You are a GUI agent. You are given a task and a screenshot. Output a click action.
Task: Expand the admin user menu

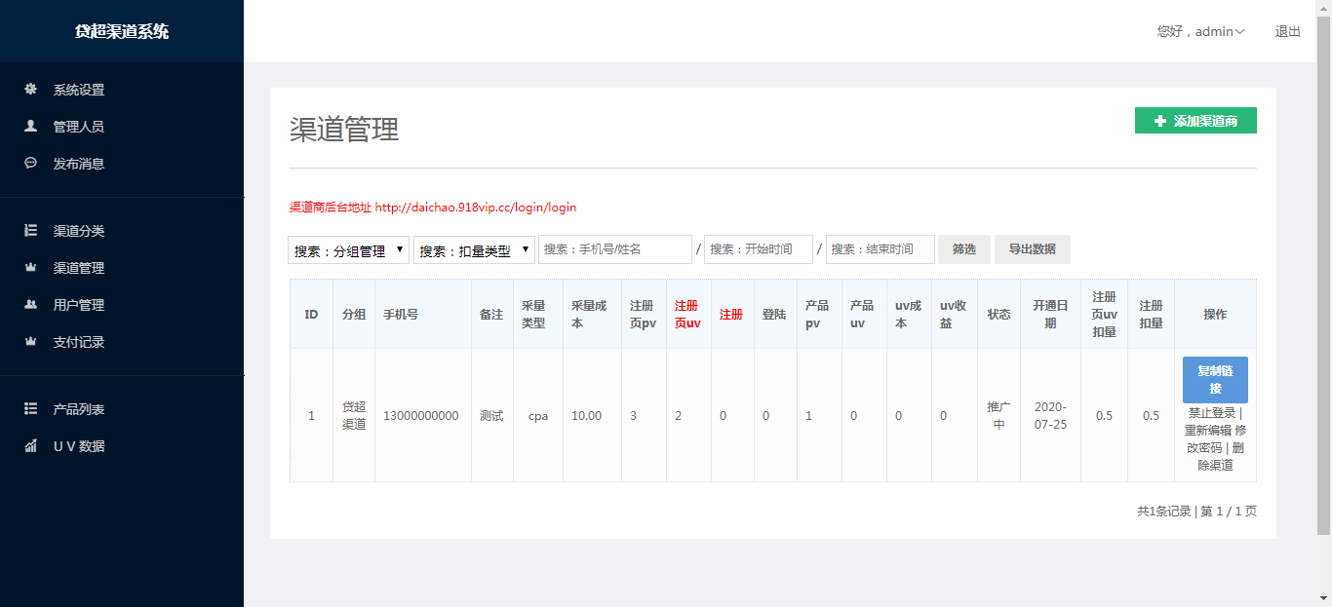coord(1200,31)
